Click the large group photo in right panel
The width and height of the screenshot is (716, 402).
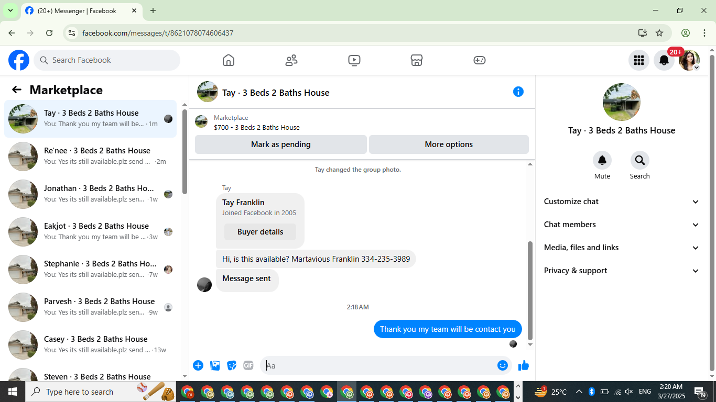(x=622, y=102)
